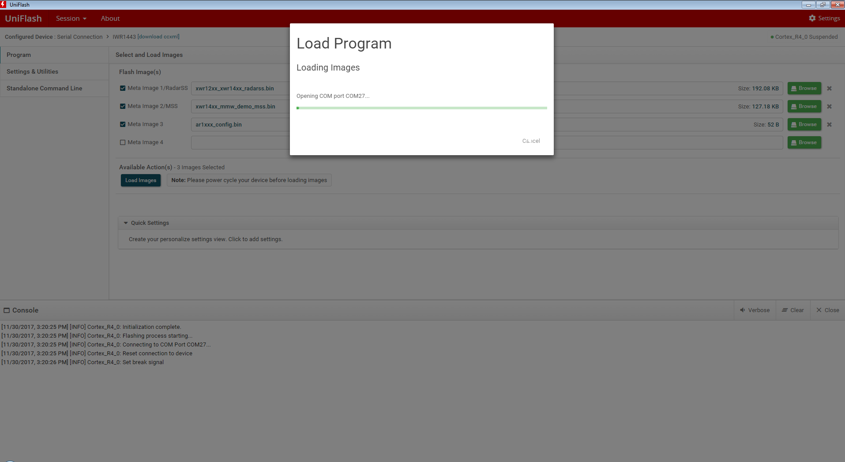Click the Load Images button
The height and width of the screenshot is (462, 845).
pyautogui.click(x=141, y=180)
